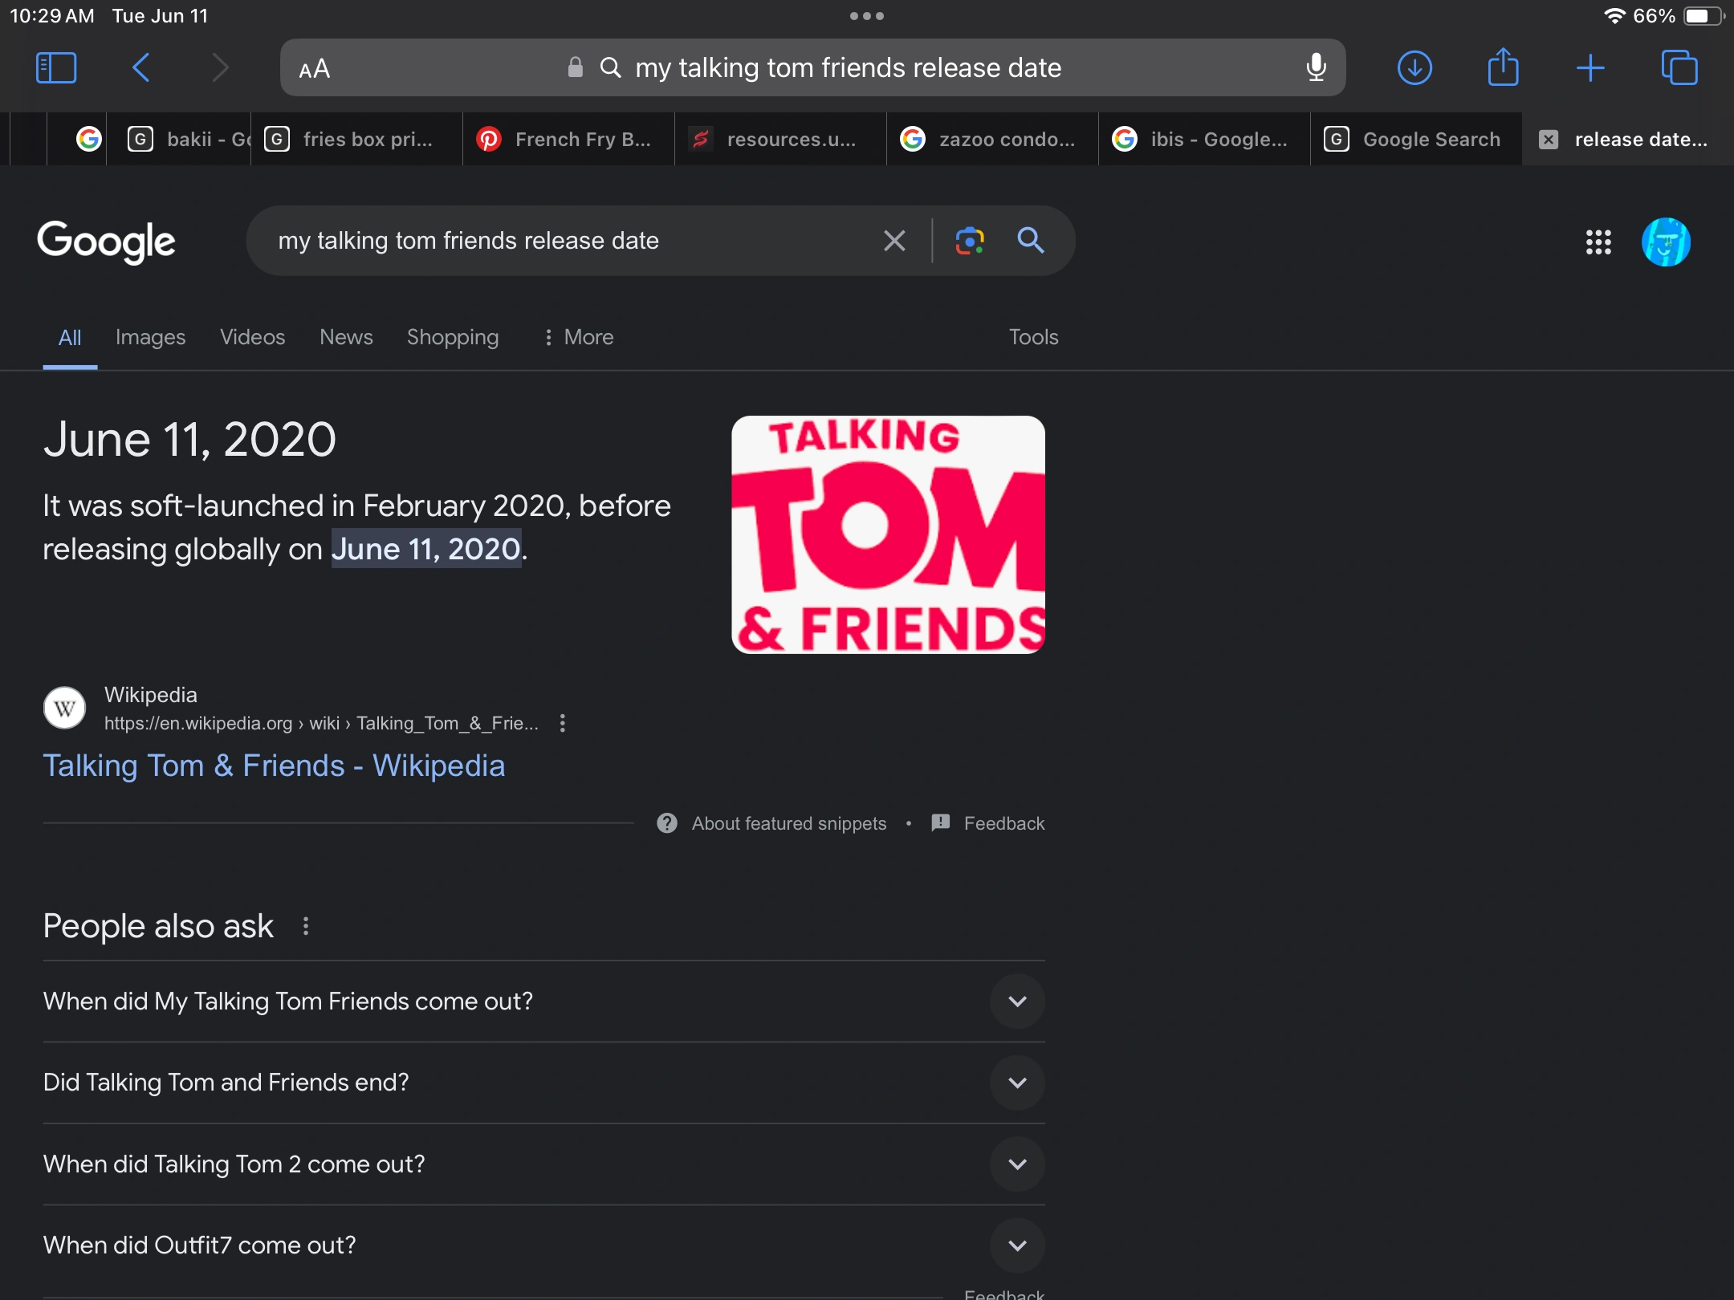Switch to the Images results tab
The image size is (1734, 1300).
(150, 337)
